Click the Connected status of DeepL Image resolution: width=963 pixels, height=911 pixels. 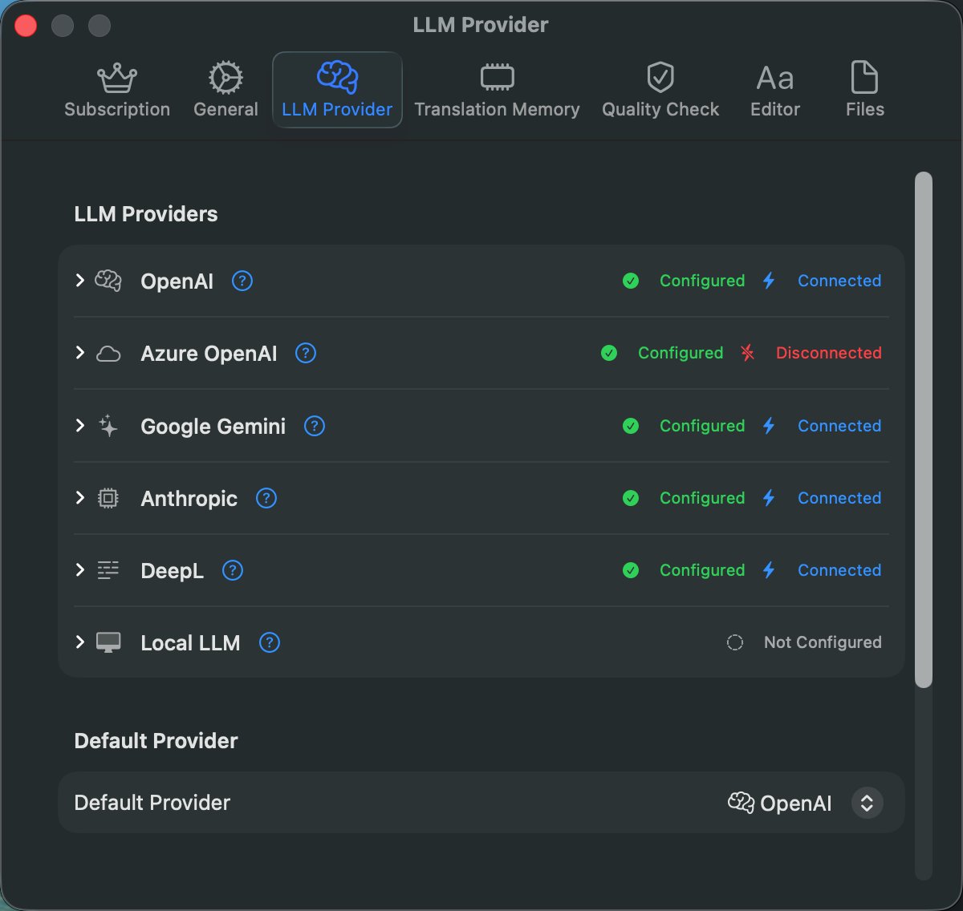pyautogui.click(x=839, y=570)
